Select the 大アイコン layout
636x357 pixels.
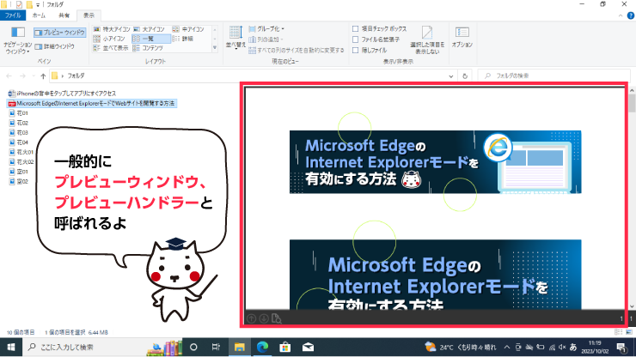149,29
